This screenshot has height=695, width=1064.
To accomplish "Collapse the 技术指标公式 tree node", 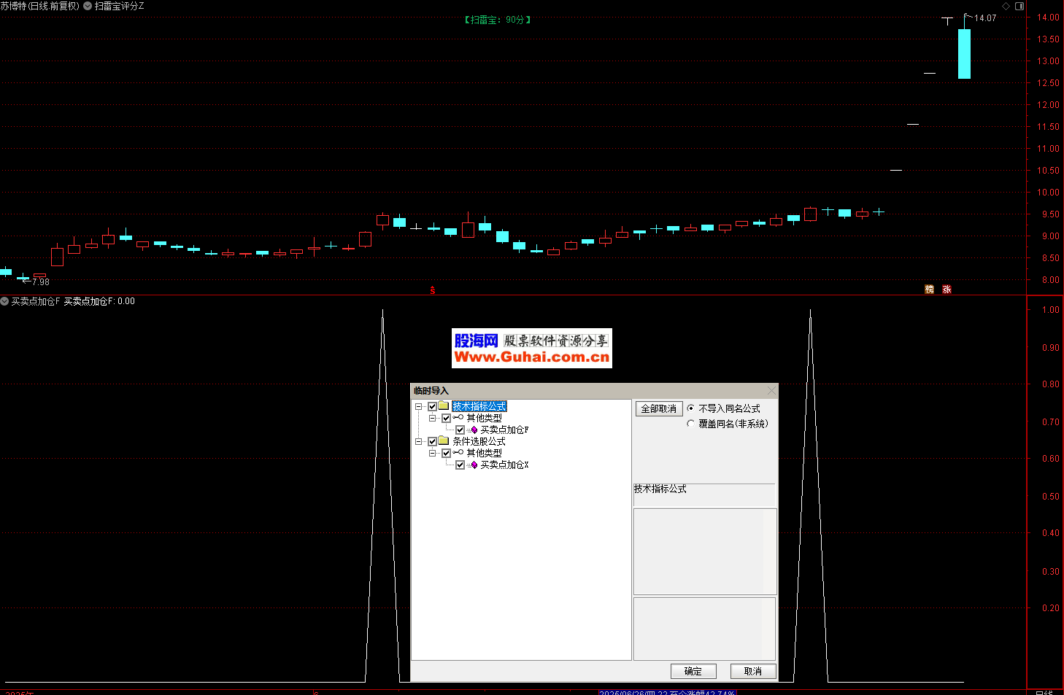I will coord(418,406).
